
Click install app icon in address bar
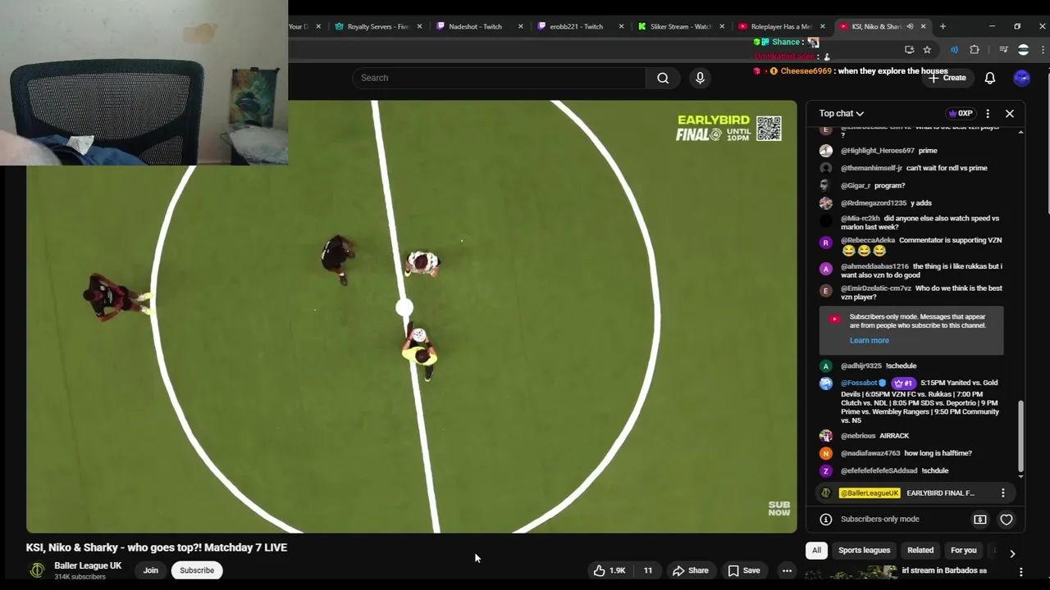(909, 50)
